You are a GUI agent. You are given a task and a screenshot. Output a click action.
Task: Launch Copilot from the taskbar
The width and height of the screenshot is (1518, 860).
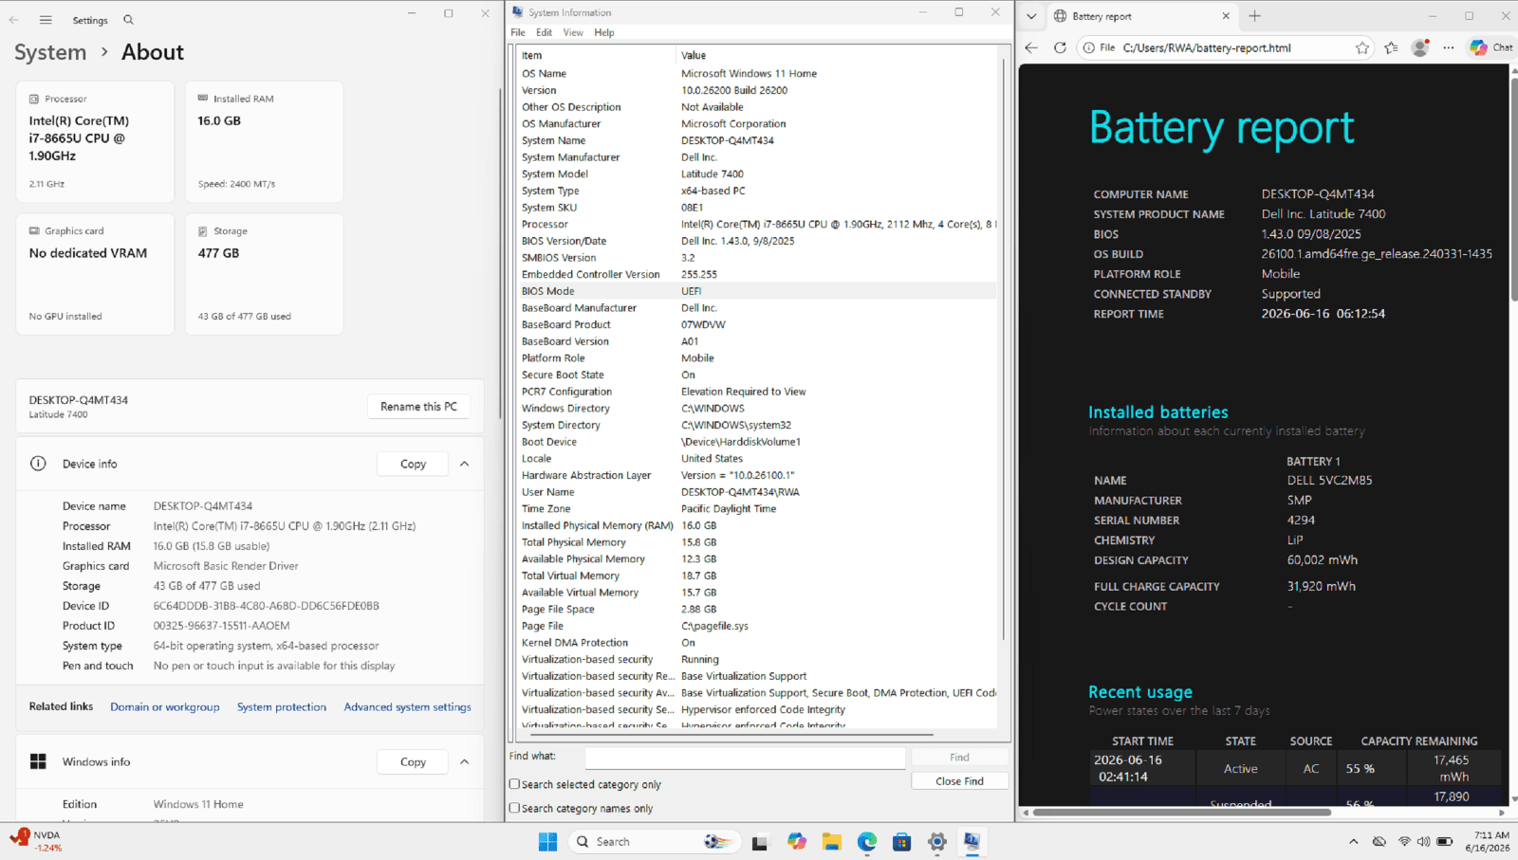pos(797,842)
